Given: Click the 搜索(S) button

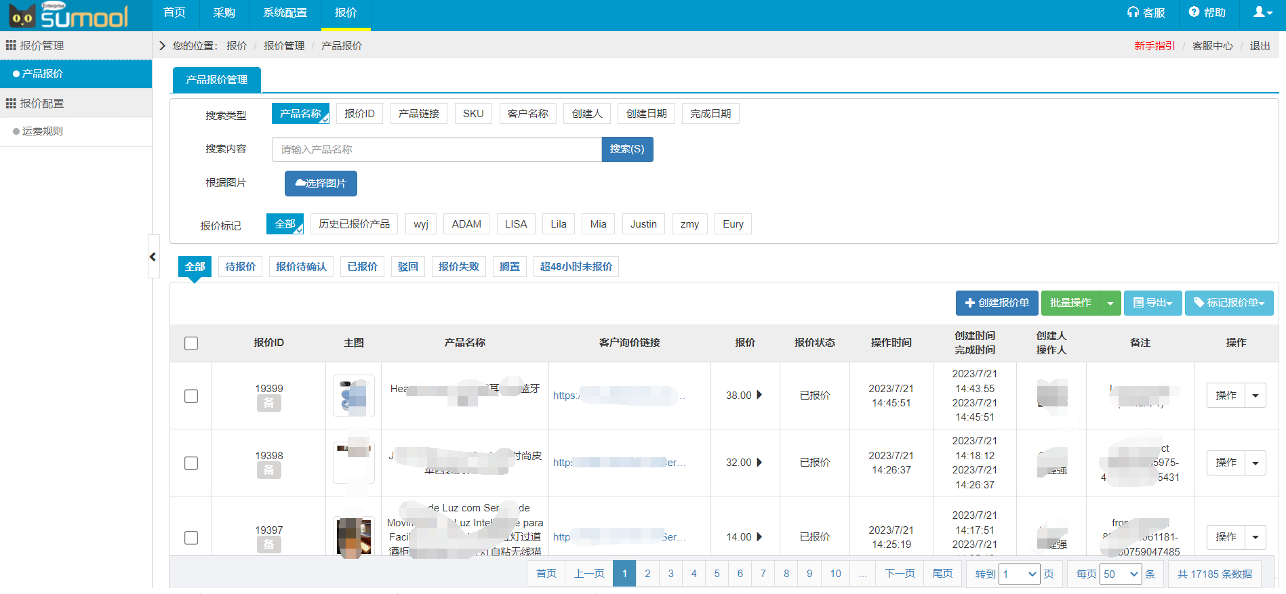Looking at the screenshot, I should coord(627,149).
